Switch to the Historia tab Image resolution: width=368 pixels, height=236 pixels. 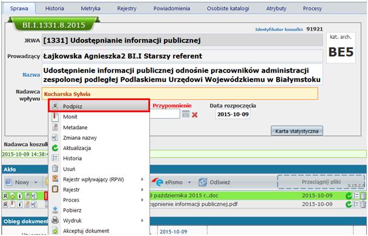[x=54, y=8]
